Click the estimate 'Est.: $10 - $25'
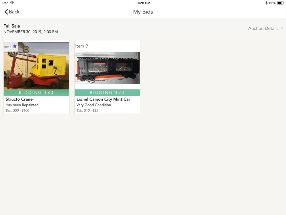The width and height of the screenshot is (286, 215). pyautogui.click(x=87, y=110)
